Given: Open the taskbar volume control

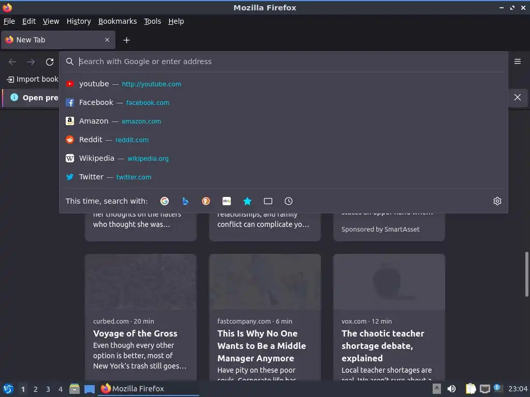Looking at the screenshot, I should (x=451, y=389).
